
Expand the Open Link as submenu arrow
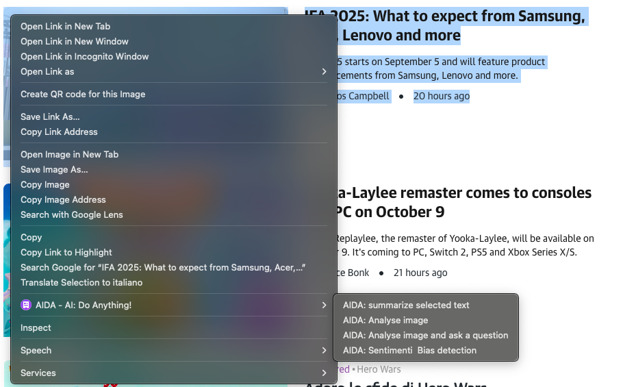click(324, 71)
